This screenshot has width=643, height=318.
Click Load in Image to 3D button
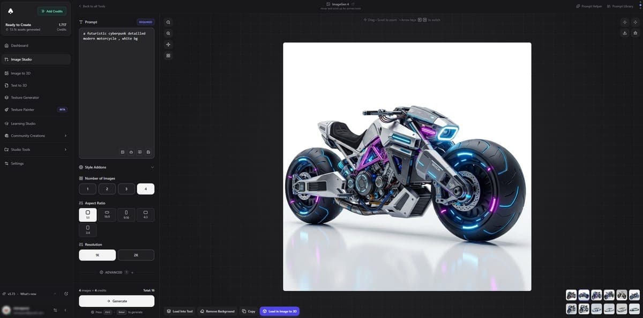point(279,311)
